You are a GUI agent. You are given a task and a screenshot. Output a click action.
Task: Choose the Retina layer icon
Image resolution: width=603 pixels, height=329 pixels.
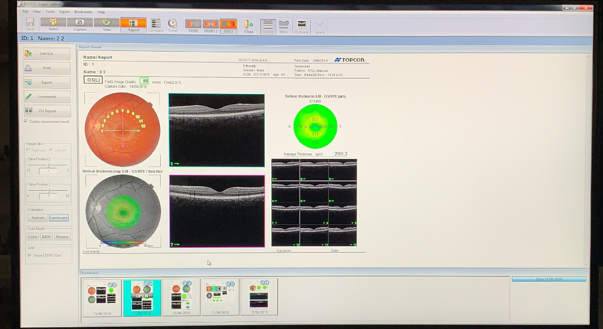click(268, 26)
